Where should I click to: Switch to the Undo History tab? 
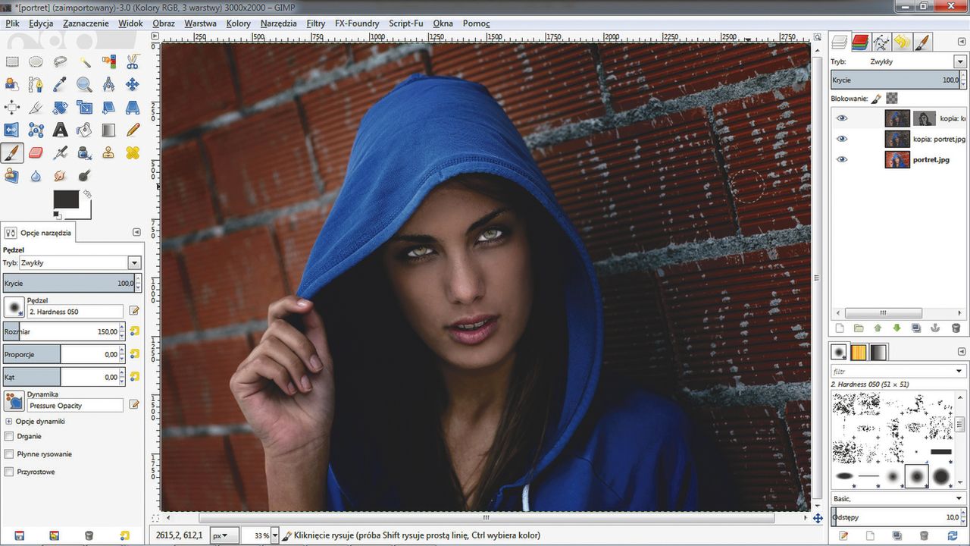[x=902, y=42]
